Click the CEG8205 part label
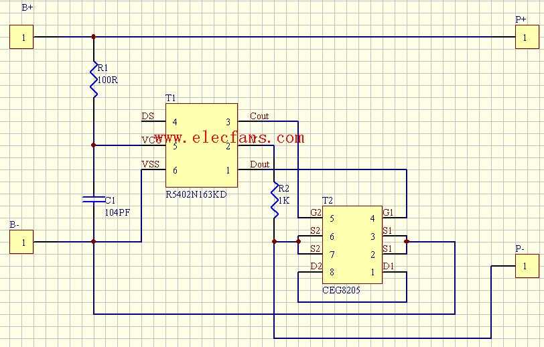This screenshot has height=347, width=544. (341, 290)
